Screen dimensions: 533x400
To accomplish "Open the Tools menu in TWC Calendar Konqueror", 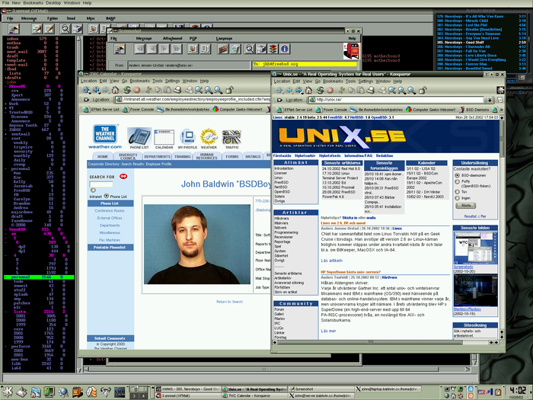I will [x=158, y=81].
